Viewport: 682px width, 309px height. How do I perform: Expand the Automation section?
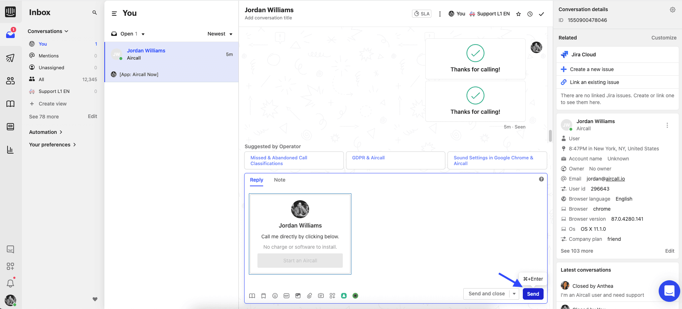point(46,132)
